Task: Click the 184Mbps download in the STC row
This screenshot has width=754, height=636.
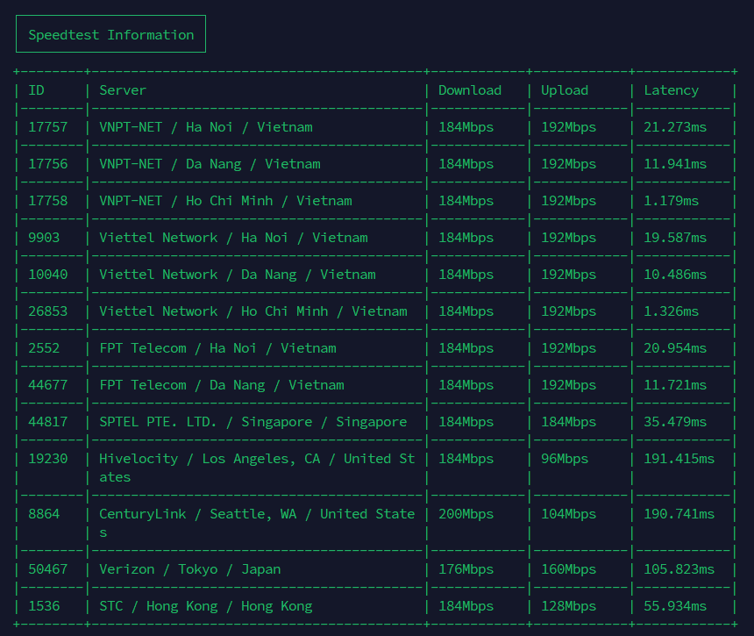Action: 466,605
